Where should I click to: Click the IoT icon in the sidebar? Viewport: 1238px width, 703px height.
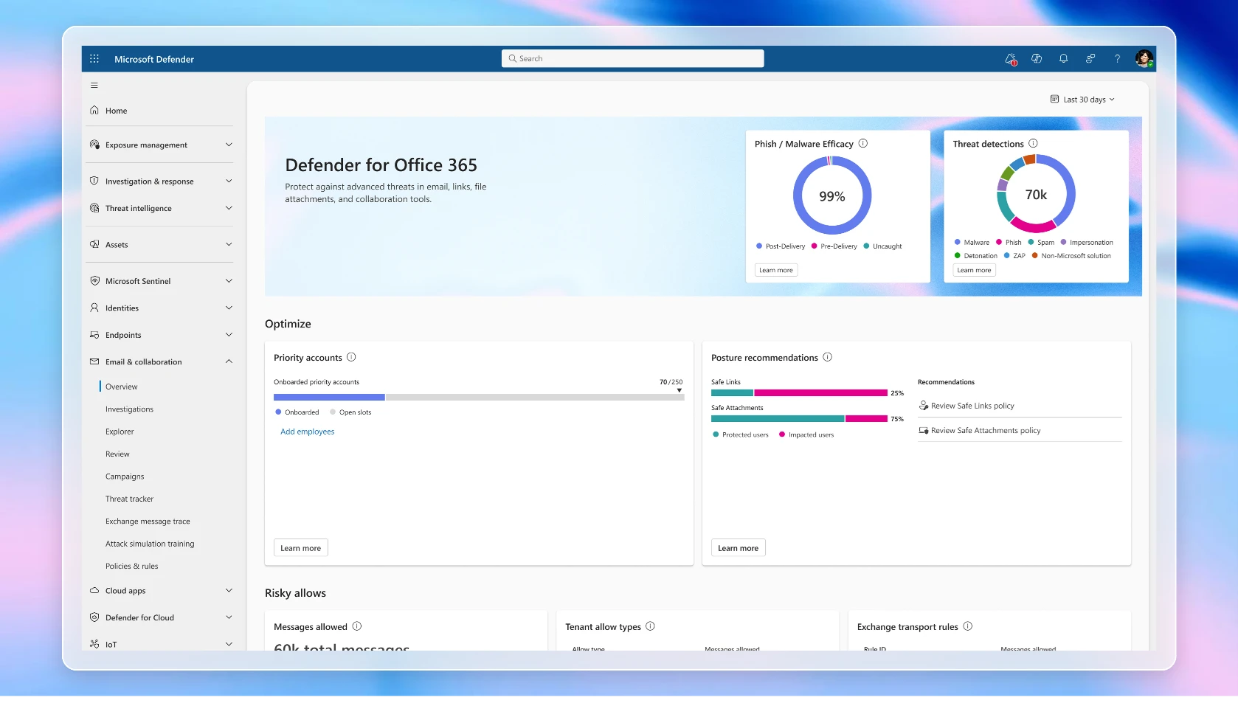click(94, 644)
